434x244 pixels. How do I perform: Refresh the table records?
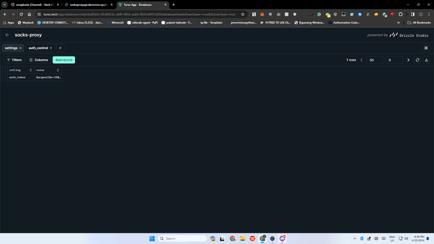(417, 60)
